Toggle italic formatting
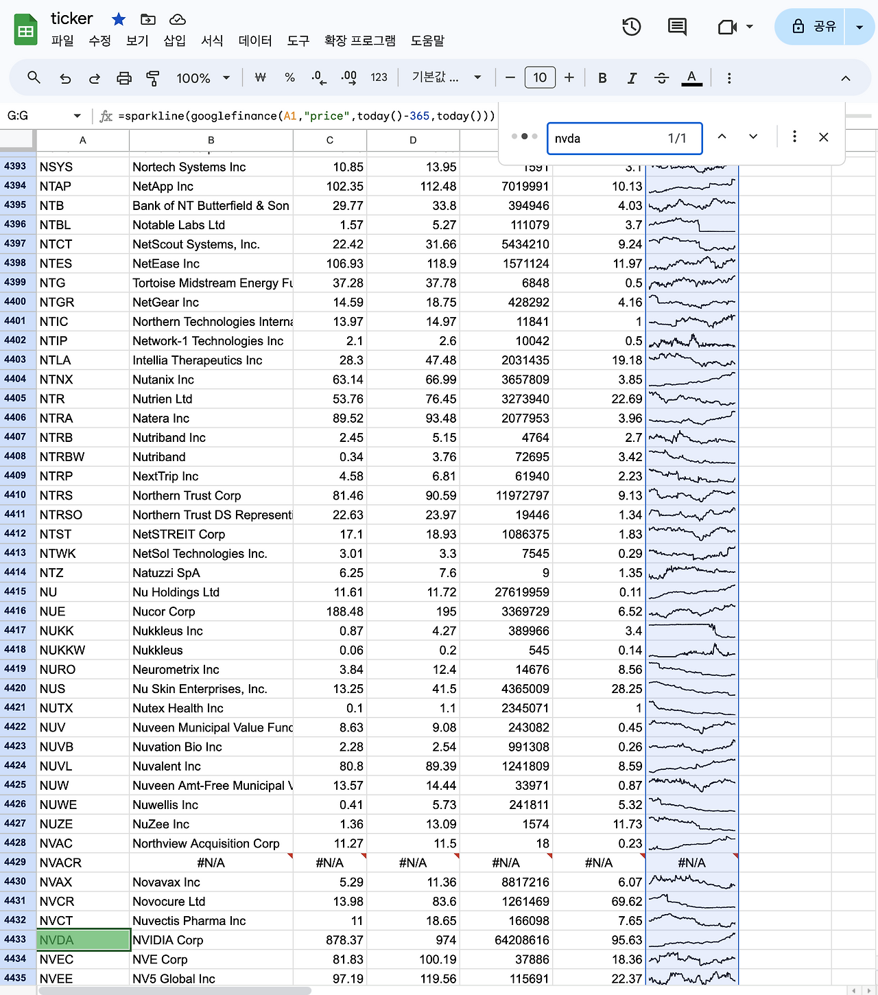 tap(632, 78)
